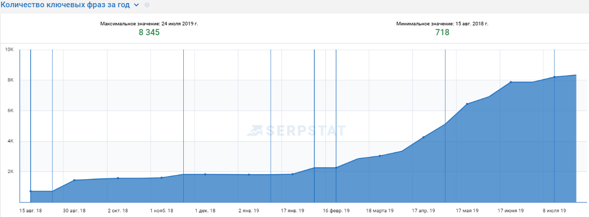Select data point above 2 янв. 19
This screenshot has height=217, width=589.
(249, 175)
